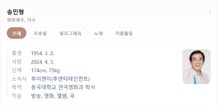Select the birth date 1954. 3. 2.
The image size is (220, 107).
click(43, 53)
